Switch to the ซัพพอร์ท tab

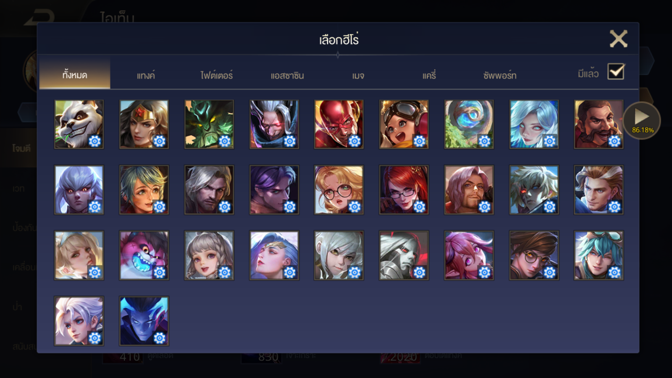pos(500,76)
